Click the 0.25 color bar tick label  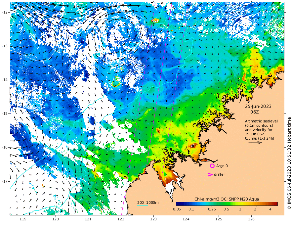pos(212,209)
